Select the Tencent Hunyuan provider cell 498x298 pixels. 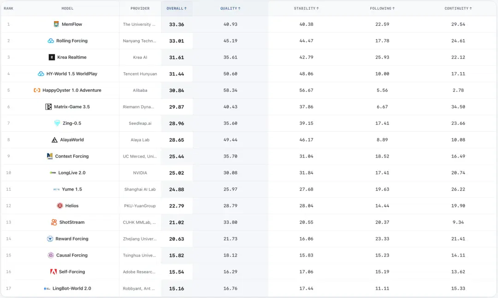pos(140,74)
